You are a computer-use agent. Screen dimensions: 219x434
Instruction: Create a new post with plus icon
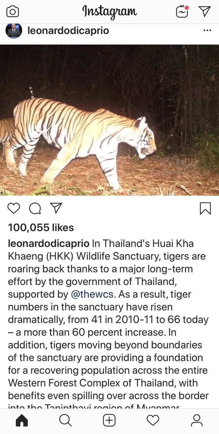[x=109, y=420]
